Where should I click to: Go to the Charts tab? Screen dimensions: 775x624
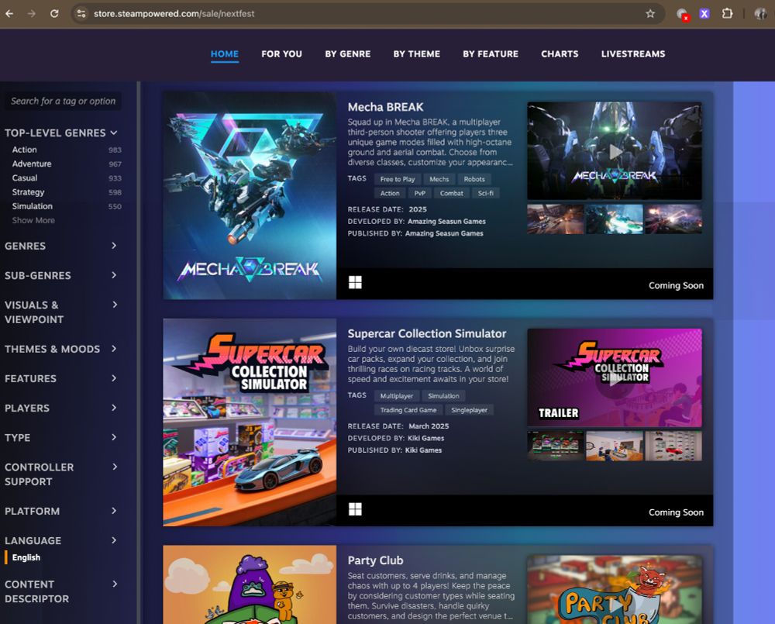point(560,54)
